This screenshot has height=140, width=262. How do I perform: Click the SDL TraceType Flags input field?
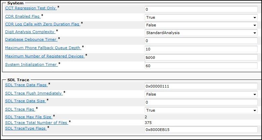(x=201, y=130)
